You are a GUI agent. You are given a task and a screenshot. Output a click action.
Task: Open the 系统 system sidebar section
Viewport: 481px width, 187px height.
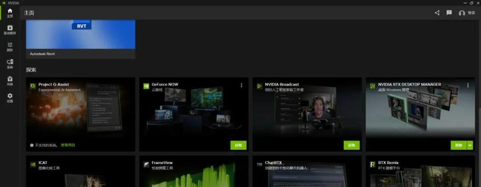tap(10, 64)
